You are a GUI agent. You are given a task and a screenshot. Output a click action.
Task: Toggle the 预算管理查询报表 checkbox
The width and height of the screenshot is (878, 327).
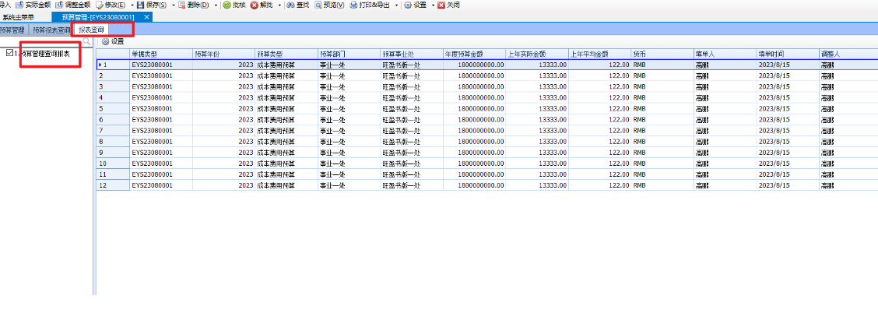click(9, 53)
